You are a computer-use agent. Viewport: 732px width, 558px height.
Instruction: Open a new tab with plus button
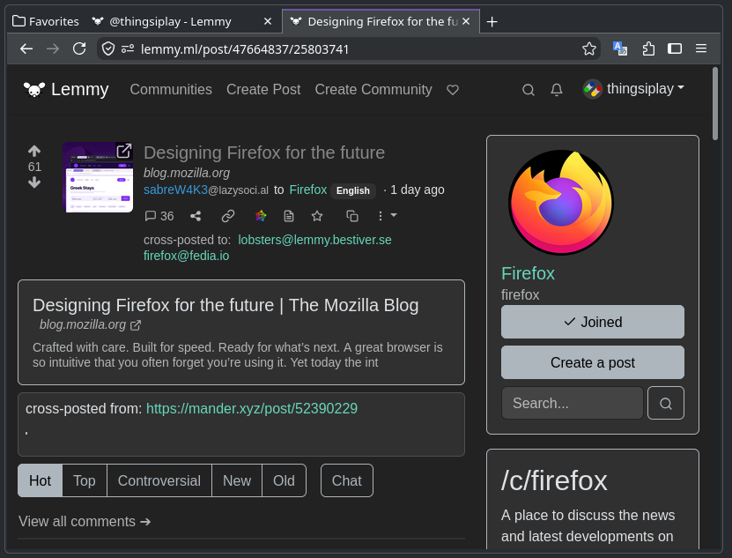492,22
